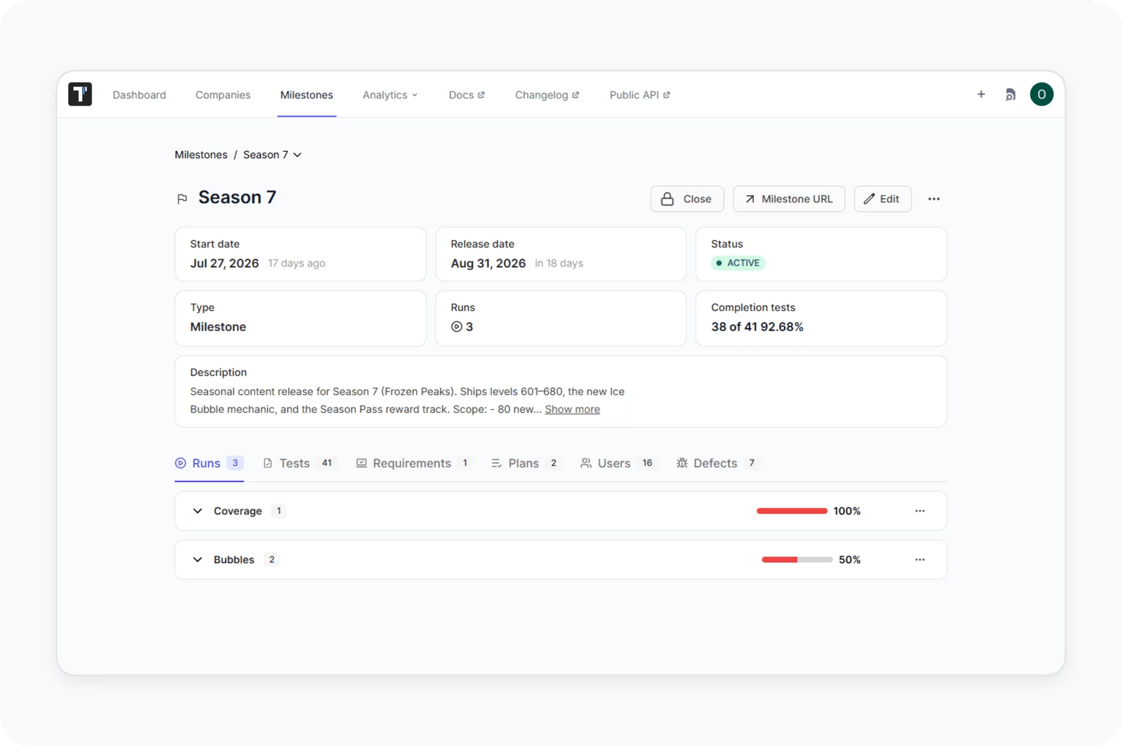Collapse the Bubbles run group

click(198, 560)
